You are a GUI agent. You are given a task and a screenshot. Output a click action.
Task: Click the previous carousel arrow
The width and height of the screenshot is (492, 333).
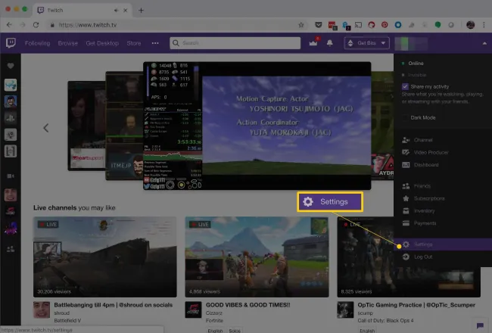click(45, 128)
